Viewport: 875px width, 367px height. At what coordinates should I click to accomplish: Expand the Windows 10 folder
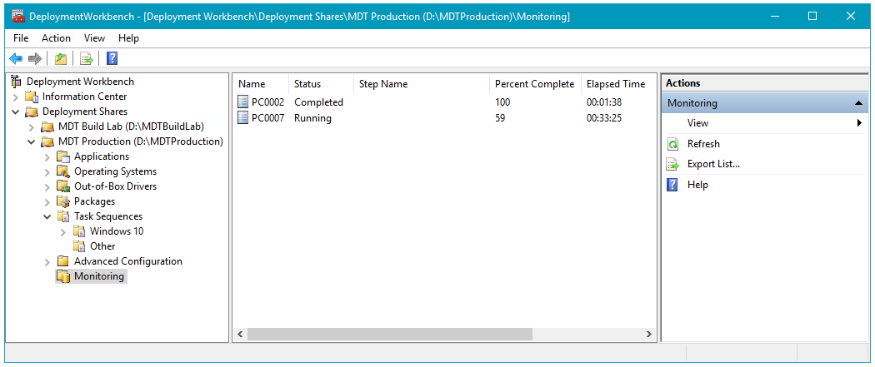pyautogui.click(x=63, y=231)
